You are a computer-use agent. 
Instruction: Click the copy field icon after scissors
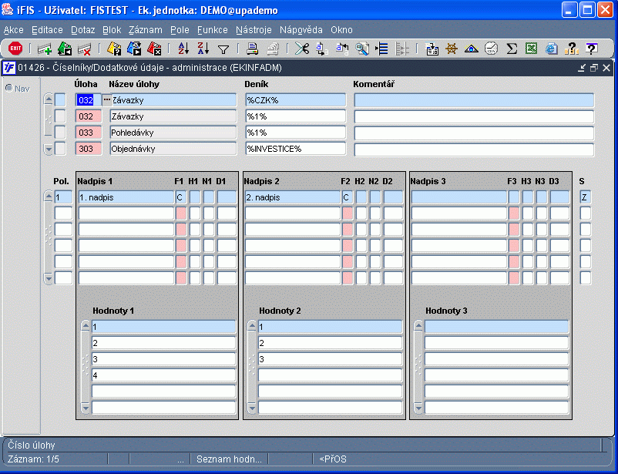(322, 49)
